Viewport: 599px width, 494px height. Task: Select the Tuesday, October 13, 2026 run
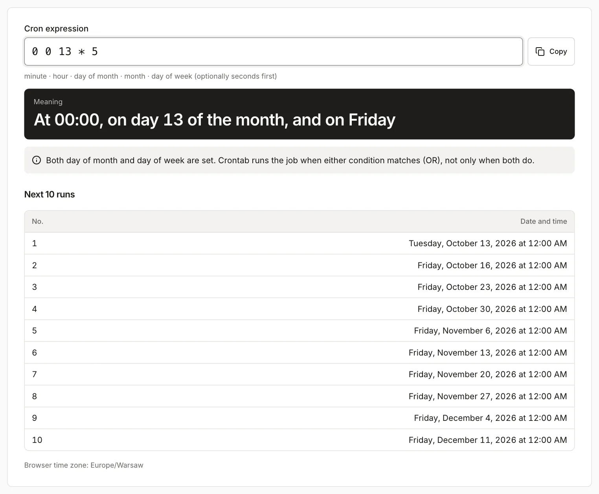coord(299,243)
